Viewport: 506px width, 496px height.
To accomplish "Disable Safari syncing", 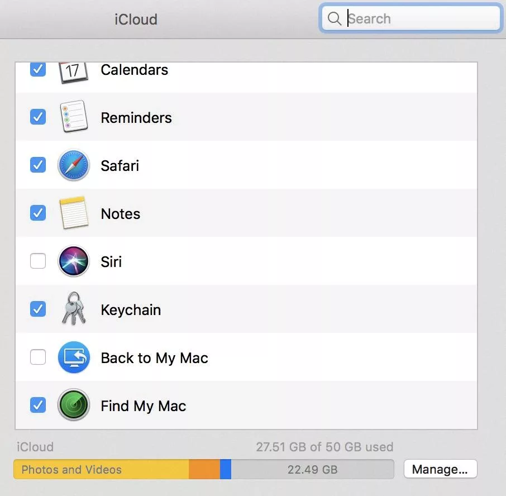I will (37, 165).
